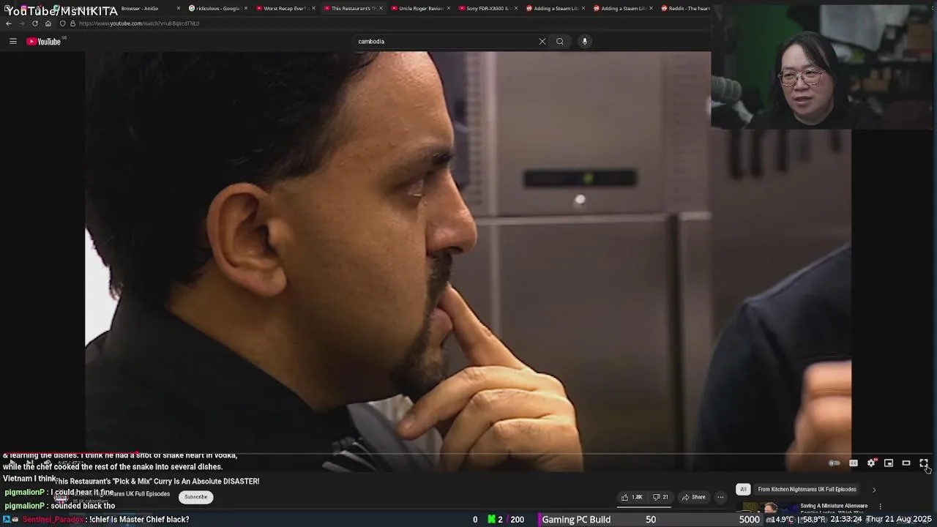Switch to theater mode icon
The height and width of the screenshot is (527, 937).
[x=906, y=463]
